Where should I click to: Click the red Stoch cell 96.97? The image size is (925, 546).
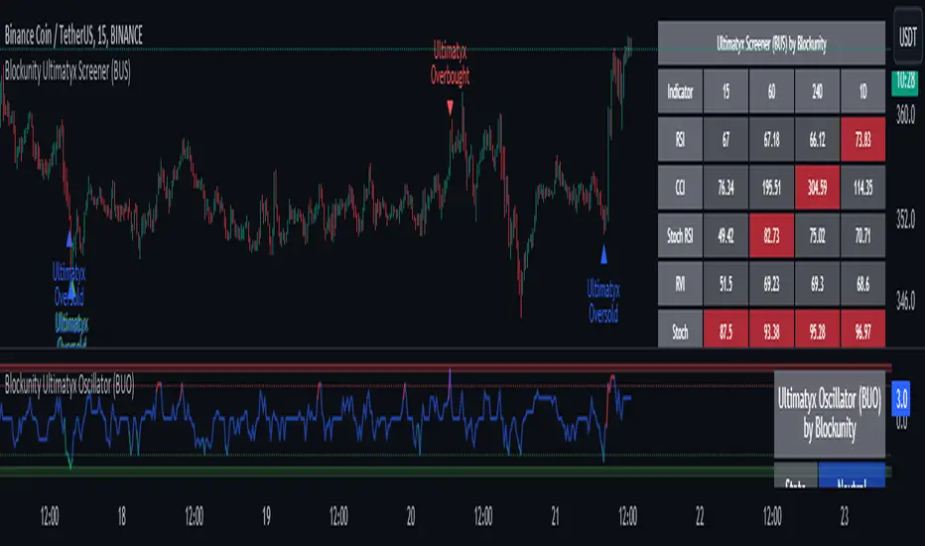click(863, 329)
